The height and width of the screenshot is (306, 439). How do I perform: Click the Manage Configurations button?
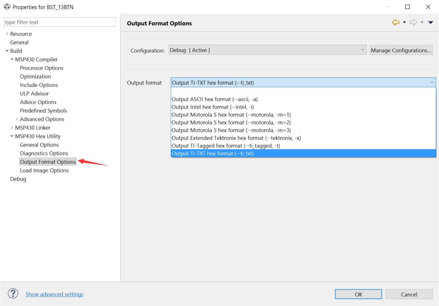point(401,50)
